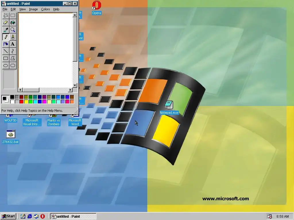Viewport: 294px width, 220px height.
Task: Select the Text tool
Action: [13, 44]
